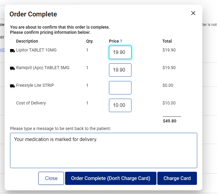Click the Lipitor row $19.90 total
Screen dimensions: 217x194
[x=169, y=50]
